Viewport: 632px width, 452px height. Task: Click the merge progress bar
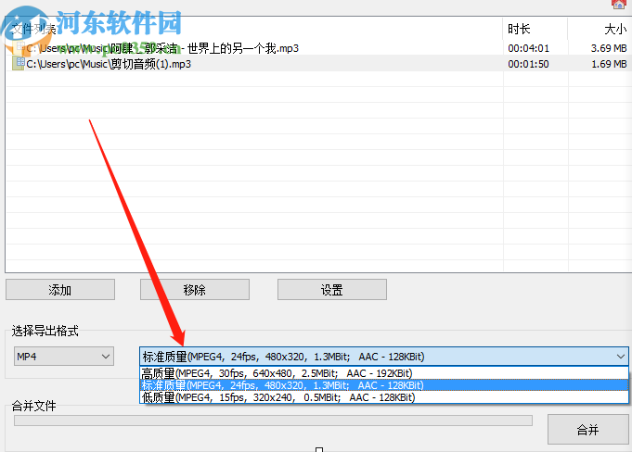273,421
